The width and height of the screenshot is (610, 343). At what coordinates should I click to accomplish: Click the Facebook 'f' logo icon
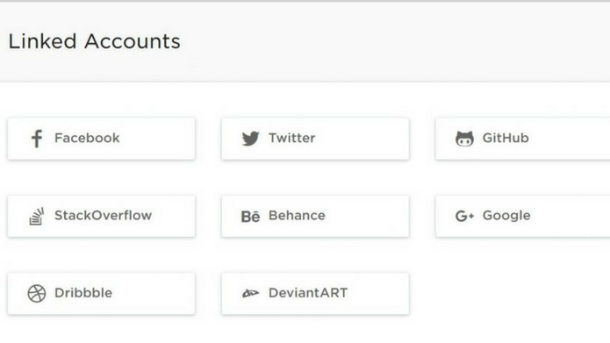[37, 139]
